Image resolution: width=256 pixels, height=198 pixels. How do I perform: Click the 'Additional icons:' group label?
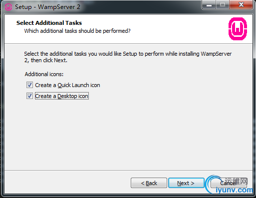coord(44,74)
